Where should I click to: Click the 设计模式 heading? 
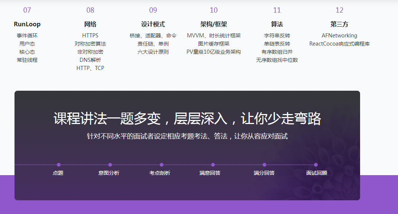coord(153,24)
